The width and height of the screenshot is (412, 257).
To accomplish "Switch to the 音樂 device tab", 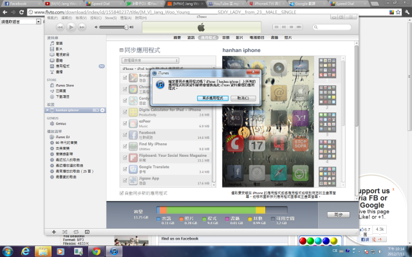I will coord(226,37).
